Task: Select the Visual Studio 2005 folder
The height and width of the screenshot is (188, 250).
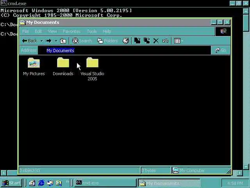Action: [92, 63]
